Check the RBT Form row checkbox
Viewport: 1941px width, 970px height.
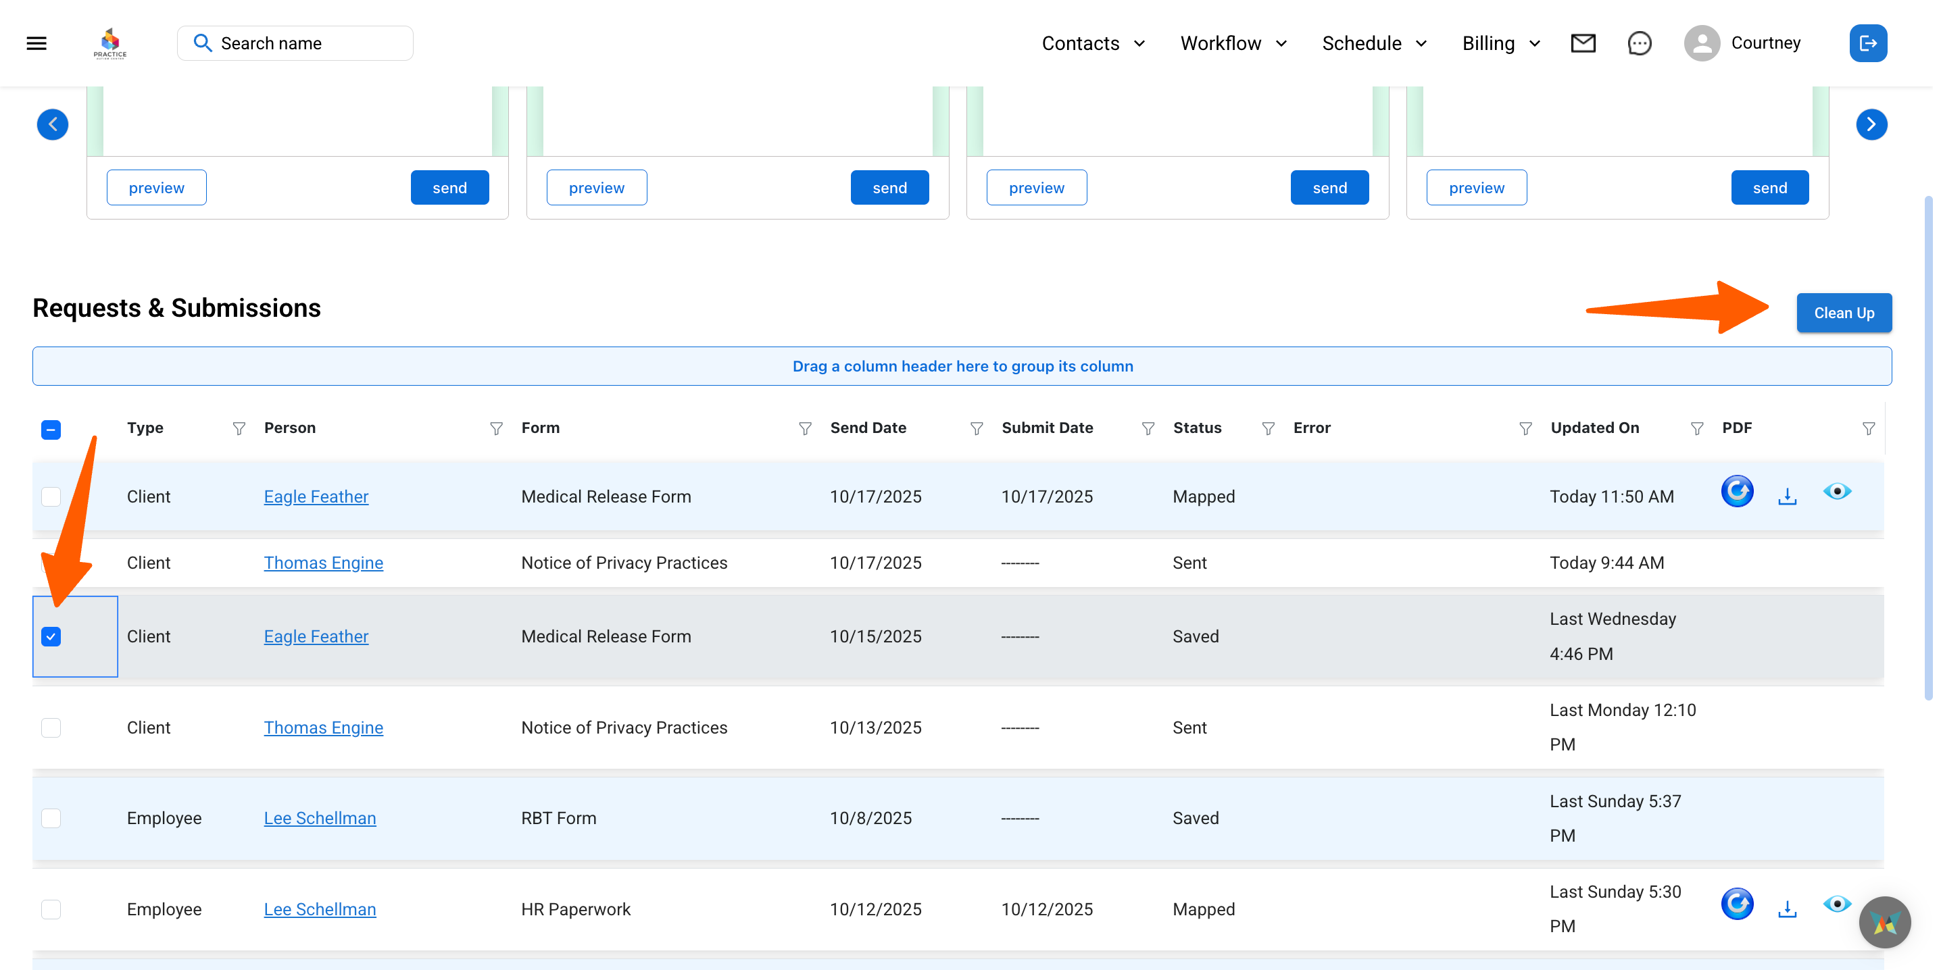(x=51, y=818)
